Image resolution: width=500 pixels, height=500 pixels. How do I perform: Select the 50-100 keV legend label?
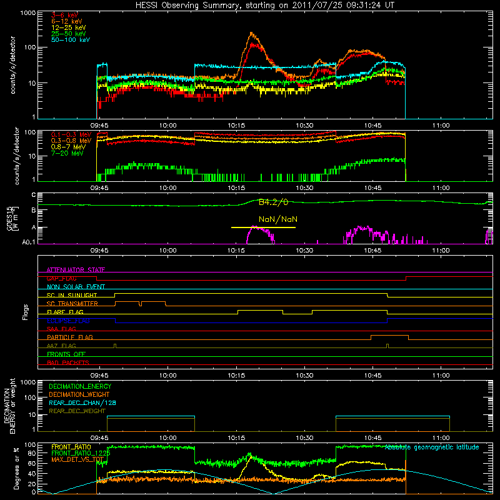tap(71, 40)
